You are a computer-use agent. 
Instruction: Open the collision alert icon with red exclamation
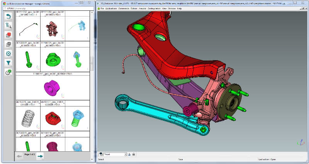click(x=8, y=35)
